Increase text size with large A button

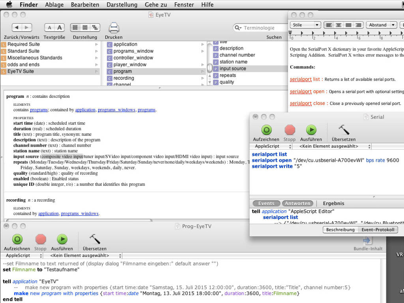[x=60, y=28]
